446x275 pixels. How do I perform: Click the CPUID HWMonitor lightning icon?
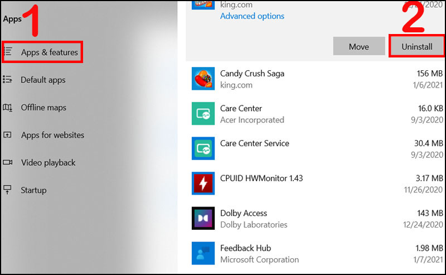tap(203, 184)
